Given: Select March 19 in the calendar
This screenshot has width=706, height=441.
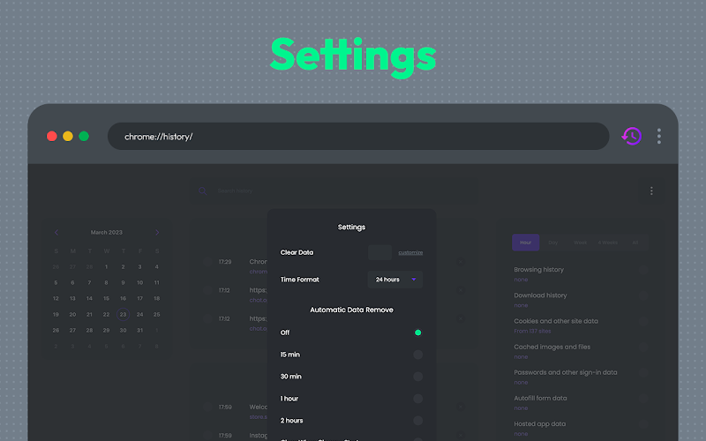Looking at the screenshot, I should (x=56, y=315).
